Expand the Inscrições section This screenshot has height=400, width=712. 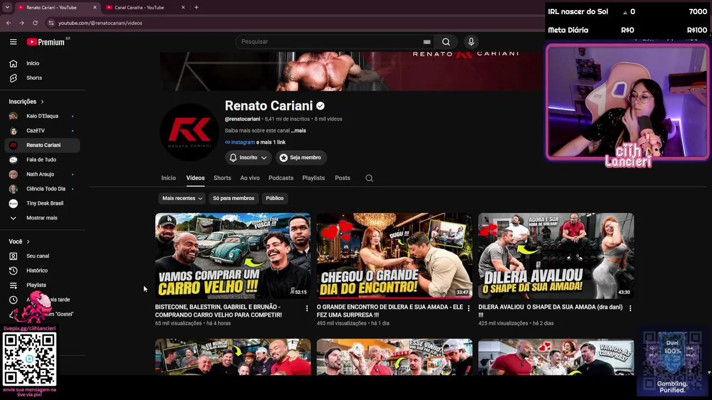26,102
